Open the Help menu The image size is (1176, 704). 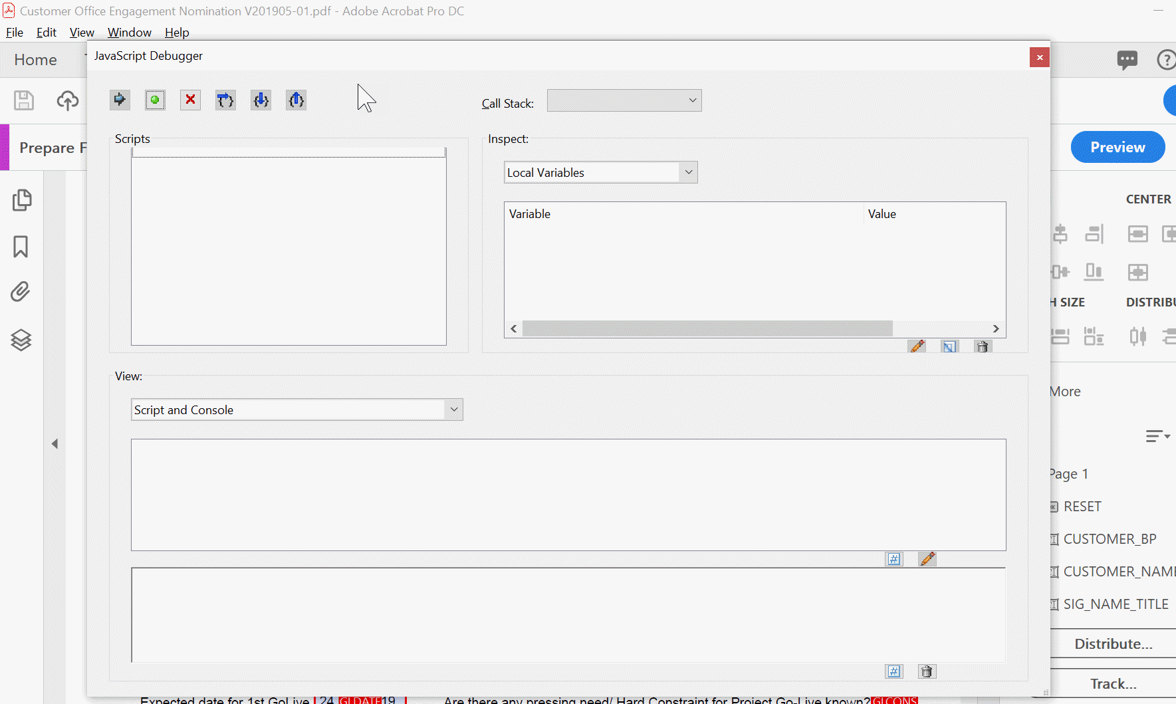pos(177,33)
